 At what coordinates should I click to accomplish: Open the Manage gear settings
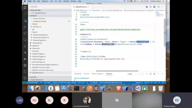tap(25, 78)
